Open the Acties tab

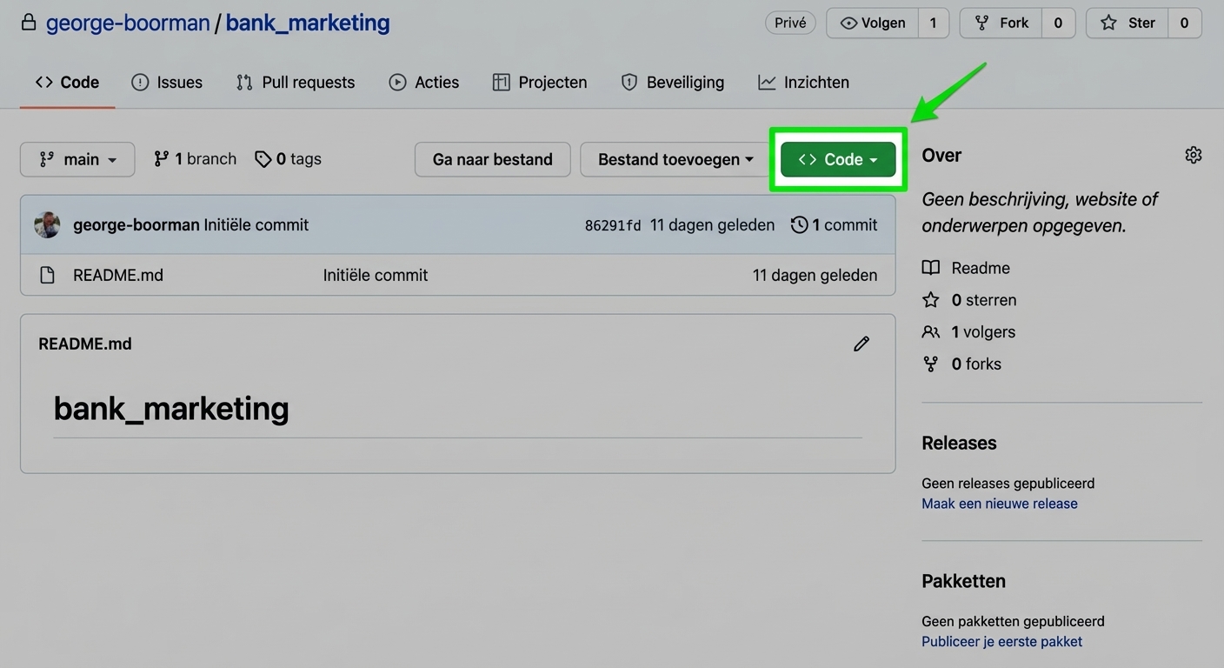424,83
